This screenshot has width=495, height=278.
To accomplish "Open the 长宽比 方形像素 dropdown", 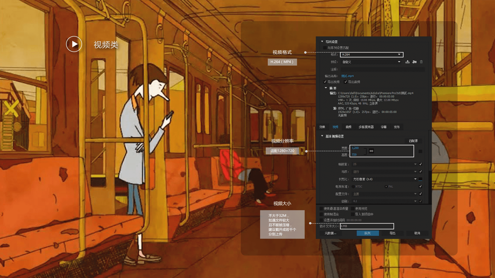I will (384, 179).
